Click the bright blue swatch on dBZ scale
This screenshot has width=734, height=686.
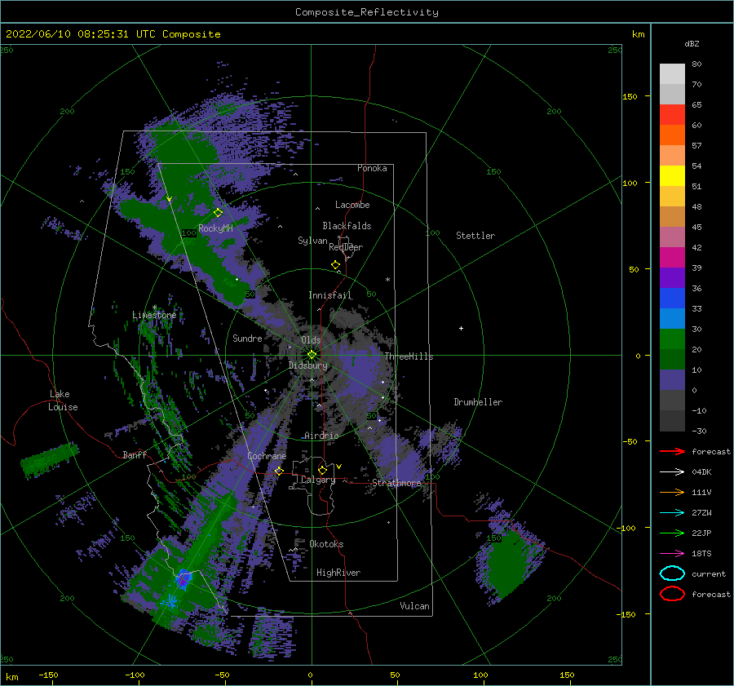click(672, 299)
